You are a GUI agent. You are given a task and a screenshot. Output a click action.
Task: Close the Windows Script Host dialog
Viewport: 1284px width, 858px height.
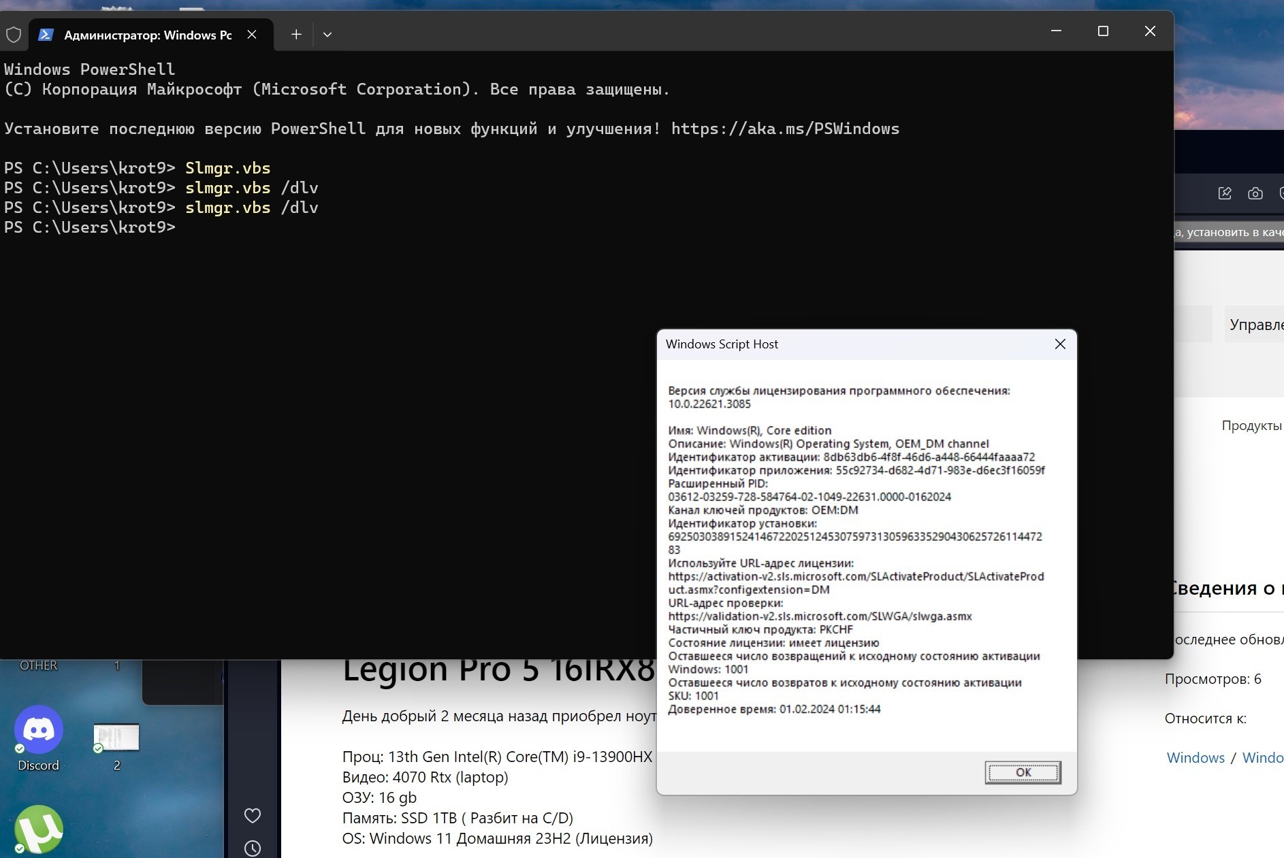click(1060, 344)
